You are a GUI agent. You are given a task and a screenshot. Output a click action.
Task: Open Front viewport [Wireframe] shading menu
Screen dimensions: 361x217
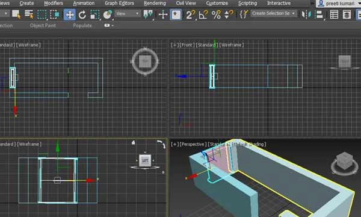232,45
